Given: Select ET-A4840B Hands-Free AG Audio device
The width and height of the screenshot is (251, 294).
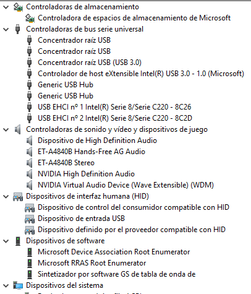Looking at the screenshot, I should coord(91,152).
